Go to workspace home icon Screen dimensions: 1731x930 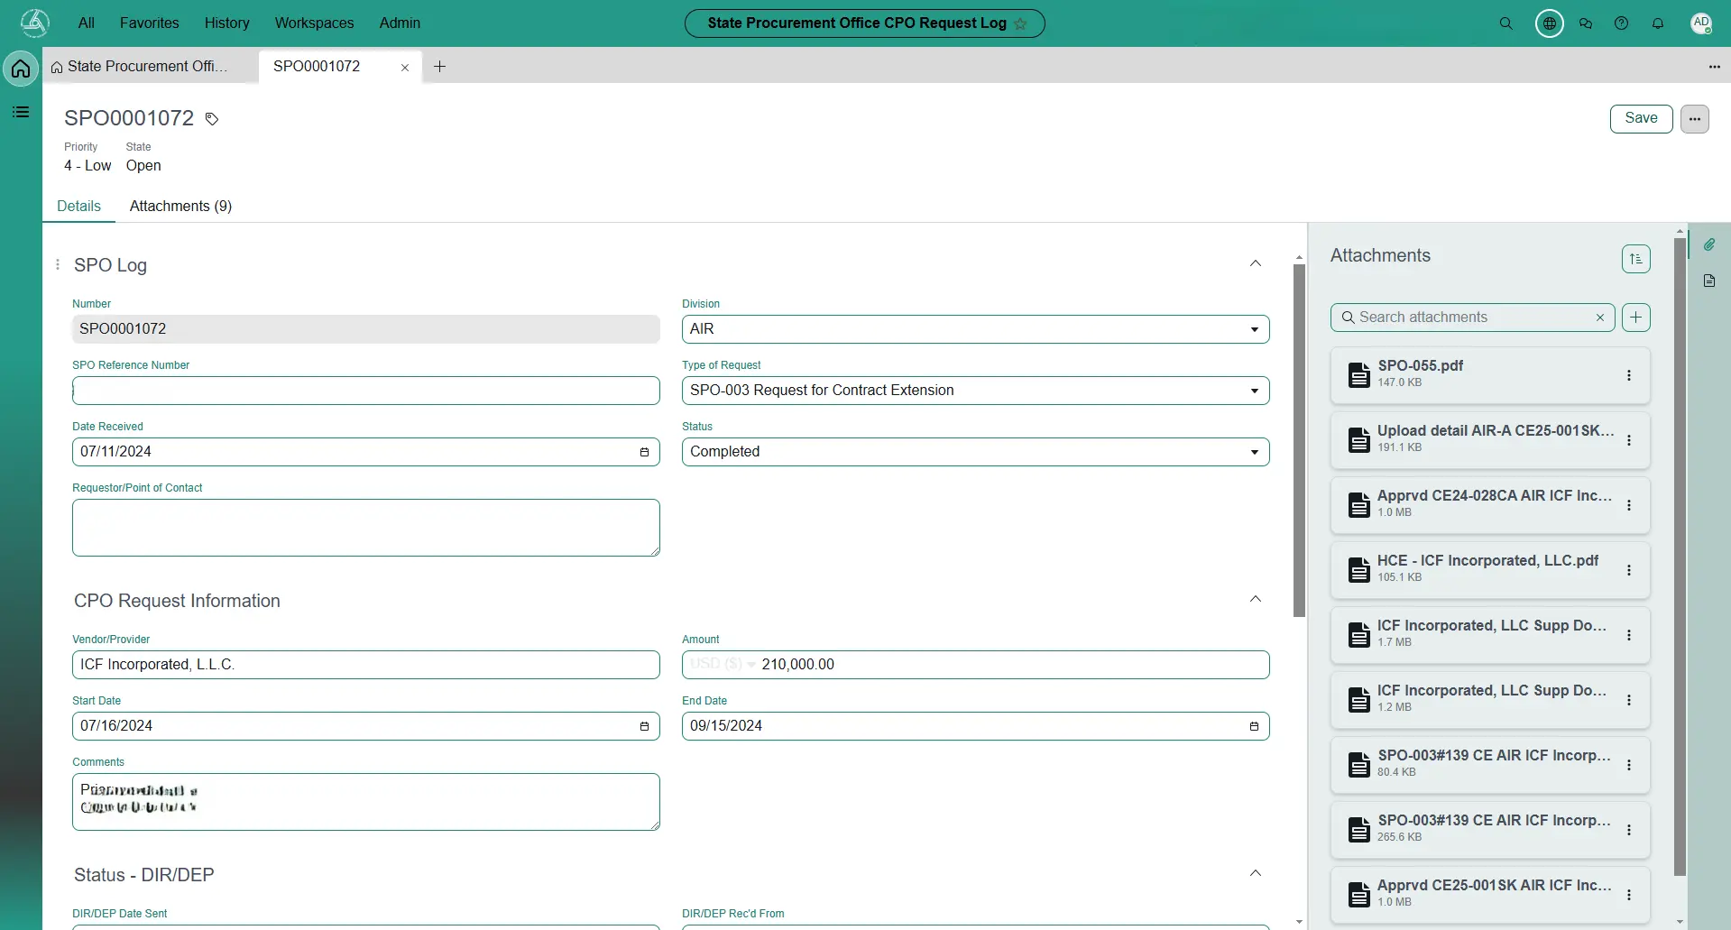21,69
